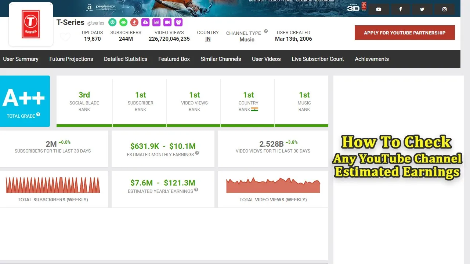Open the Twitter social icon in header
This screenshot has height=264, width=470.
point(422,9)
